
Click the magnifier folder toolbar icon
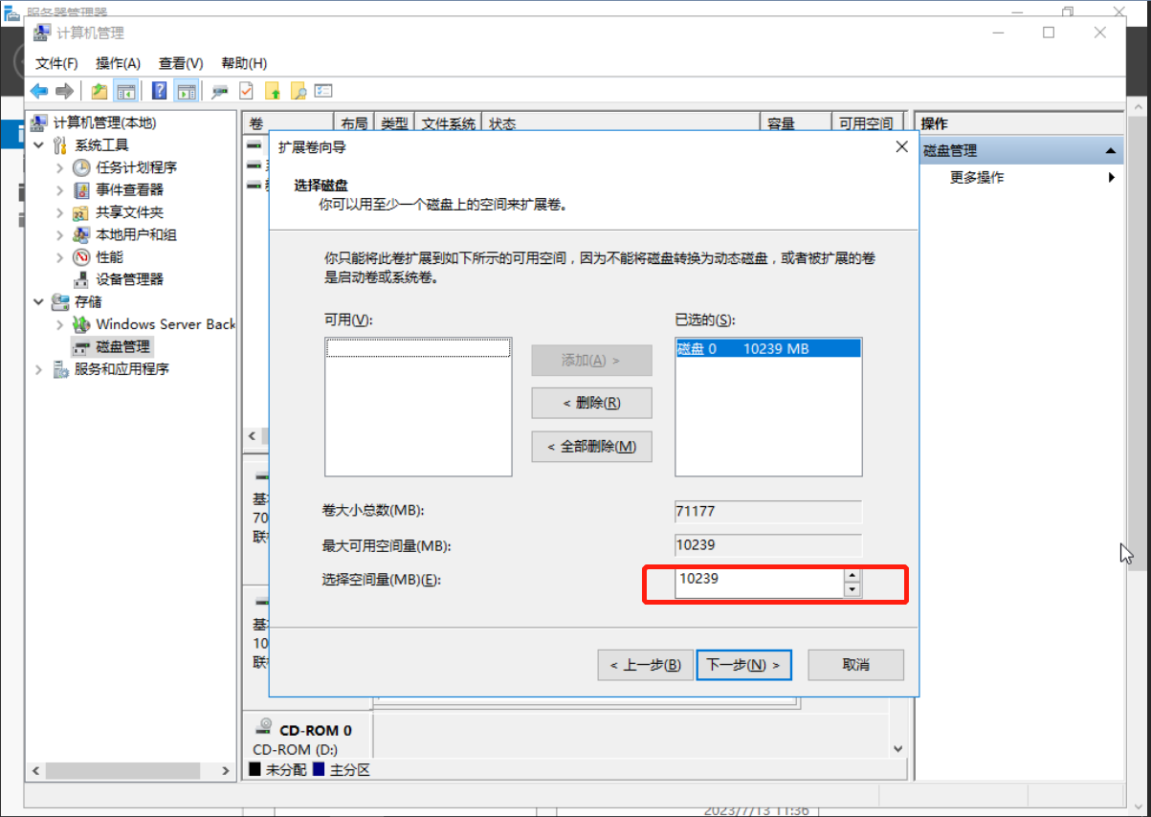pyautogui.click(x=298, y=91)
